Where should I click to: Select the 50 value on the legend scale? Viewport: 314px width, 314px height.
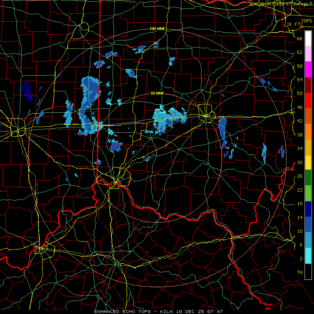pyautogui.click(x=300, y=94)
